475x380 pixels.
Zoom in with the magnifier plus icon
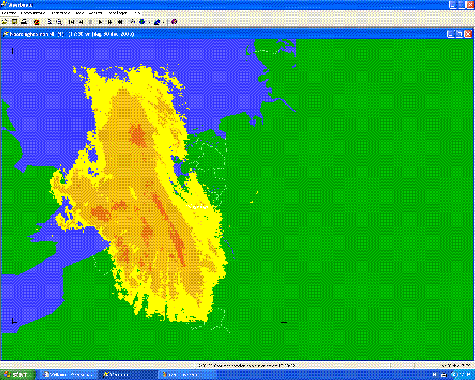[x=49, y=22]
